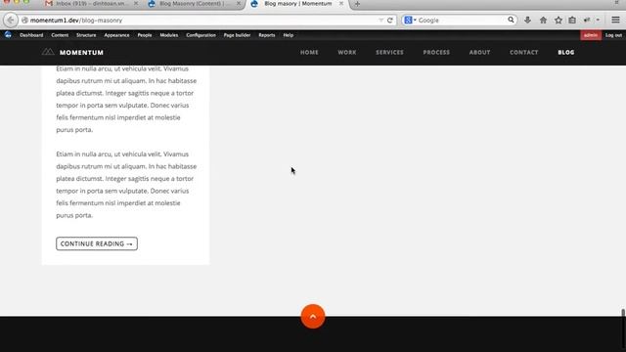Open the hamburger browser menu
This screenshot has width=626, height=352.
click(x=615, y=20)
